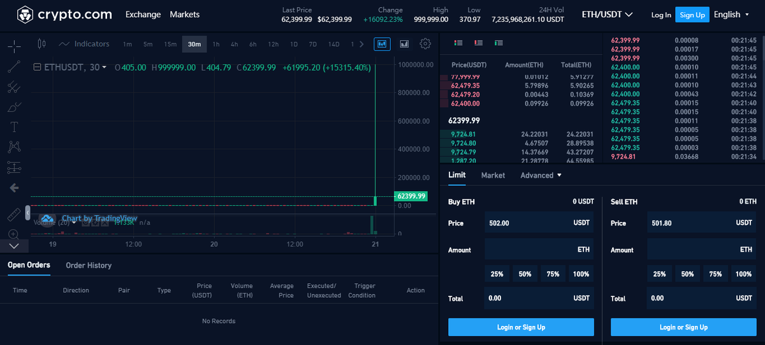This screenshot has height=345, width=765.
Task: Click the Log In link
Action: click(661, 15)
